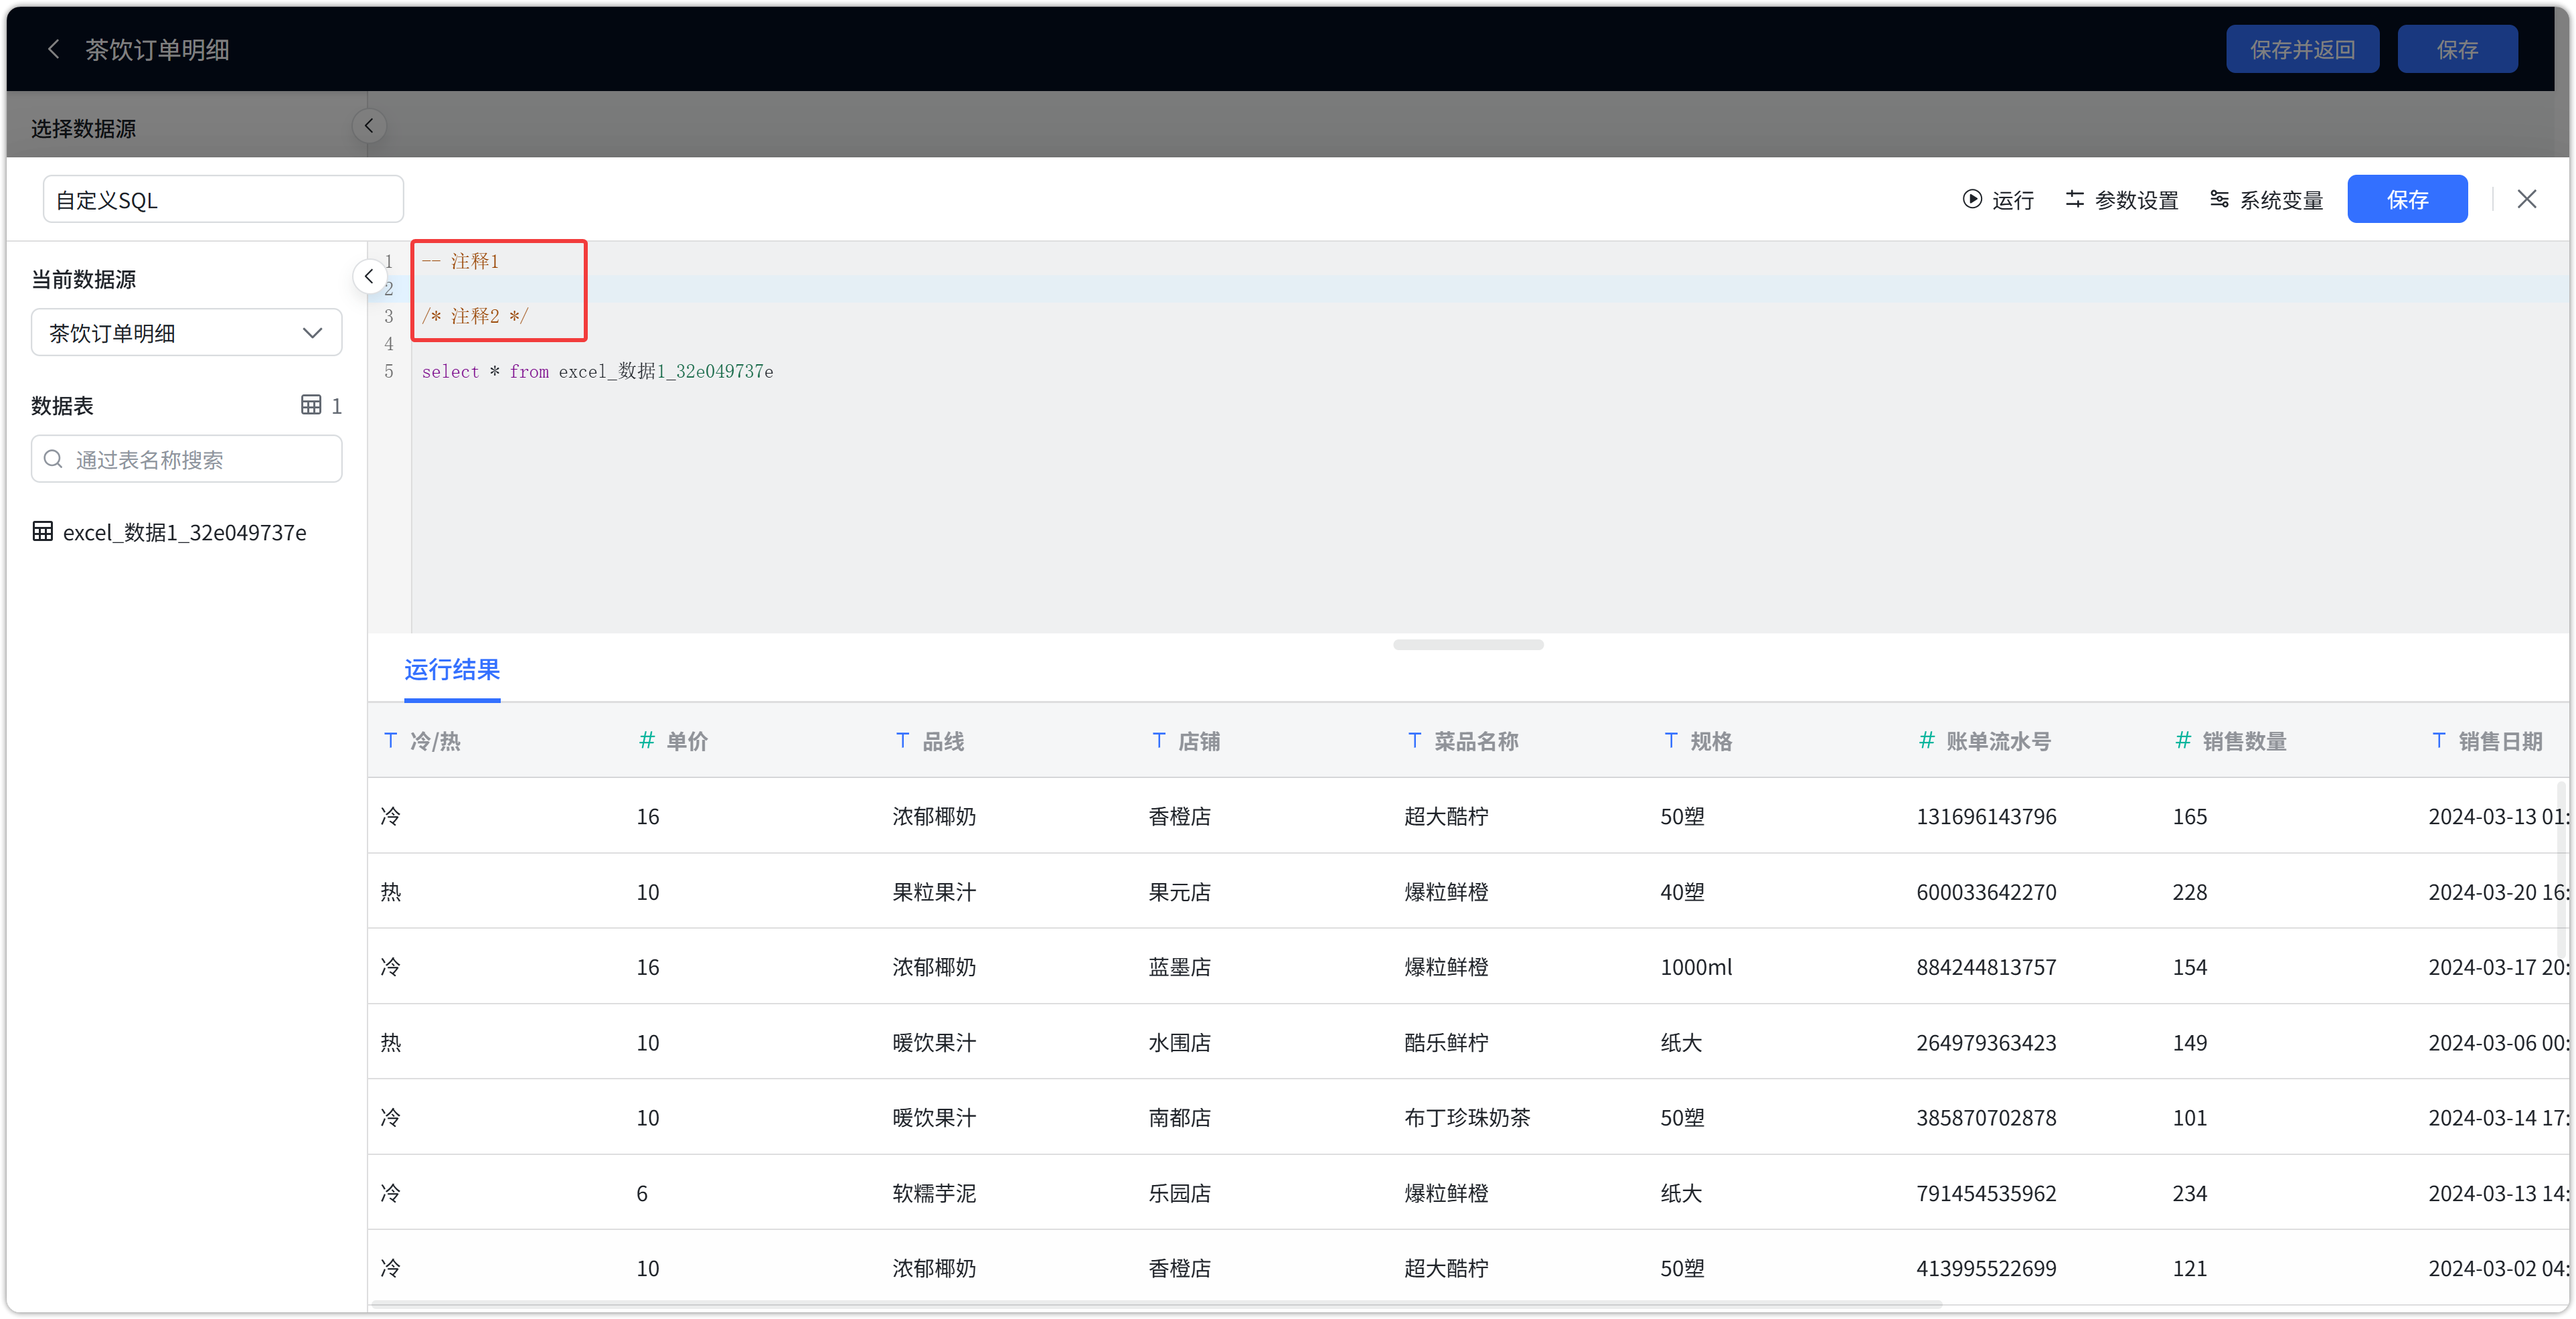The image size is (2576, 1319).
Task: Click the number type icon of 销售数量
Action: 2183,740
